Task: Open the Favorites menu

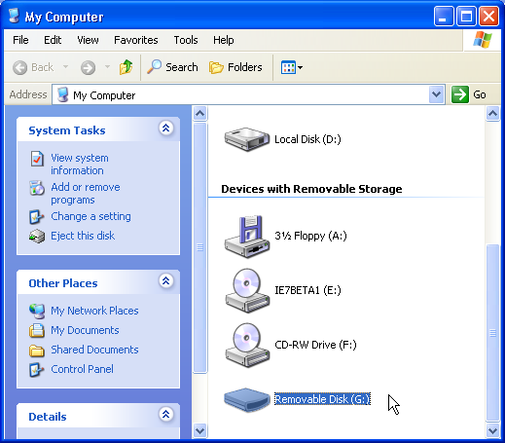Action: tap(136, 40)
